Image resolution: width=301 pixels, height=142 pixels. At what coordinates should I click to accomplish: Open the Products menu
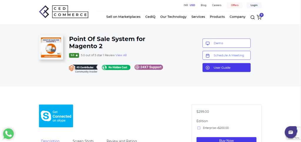pyautogui.click(x=217, y=17)
